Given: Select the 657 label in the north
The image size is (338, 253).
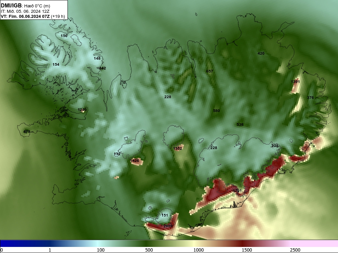Looking at the screenshot, I should 210,71.
